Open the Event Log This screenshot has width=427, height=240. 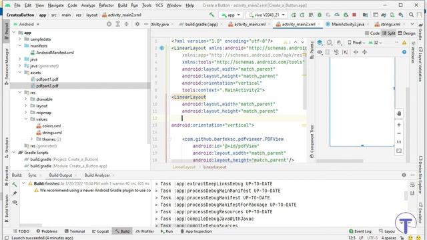pos(360,231)
